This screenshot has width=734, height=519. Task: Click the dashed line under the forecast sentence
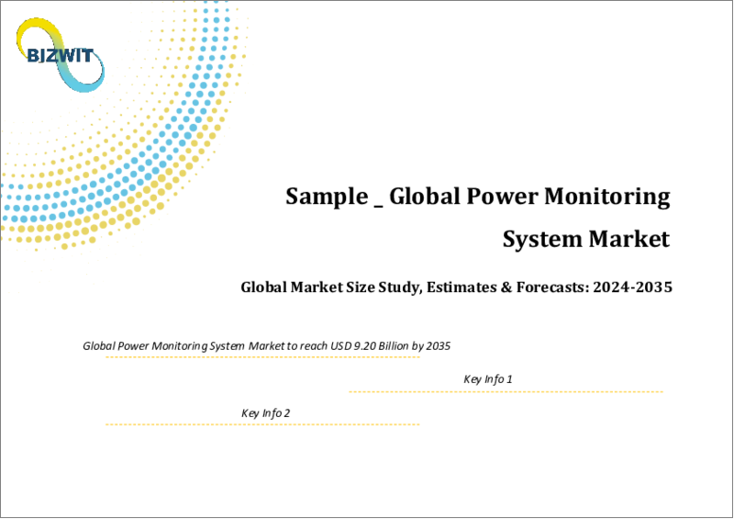click(261, 358)
